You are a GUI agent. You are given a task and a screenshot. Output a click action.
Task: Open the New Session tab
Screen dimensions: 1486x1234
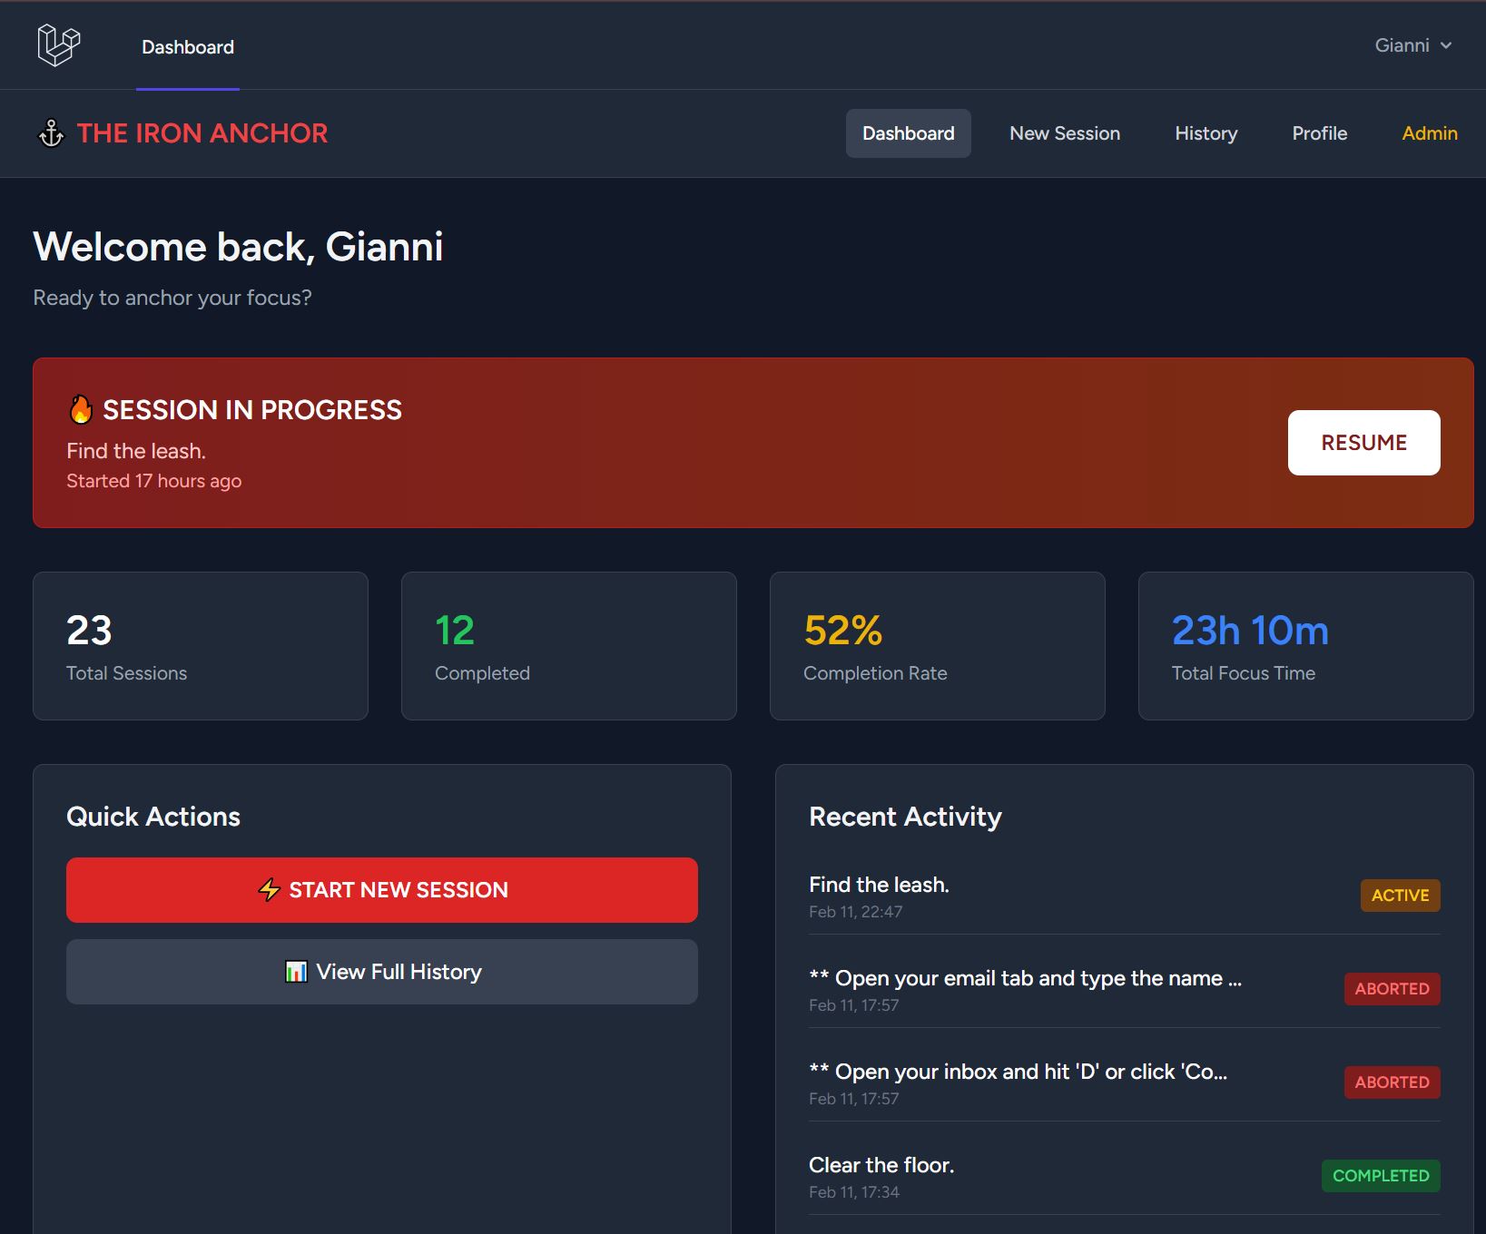point(1064,133)
